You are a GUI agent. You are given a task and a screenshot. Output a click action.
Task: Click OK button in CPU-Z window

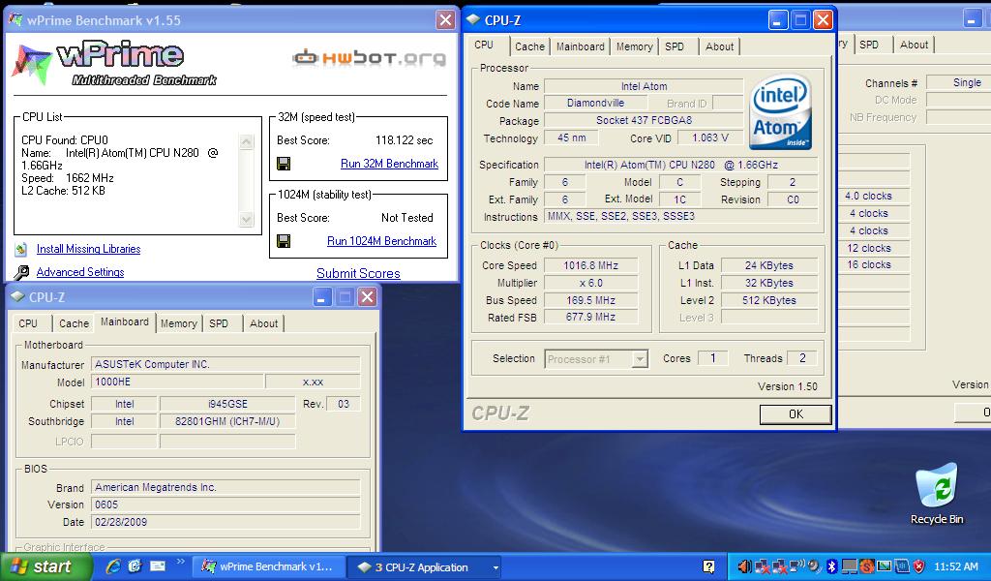796,414
